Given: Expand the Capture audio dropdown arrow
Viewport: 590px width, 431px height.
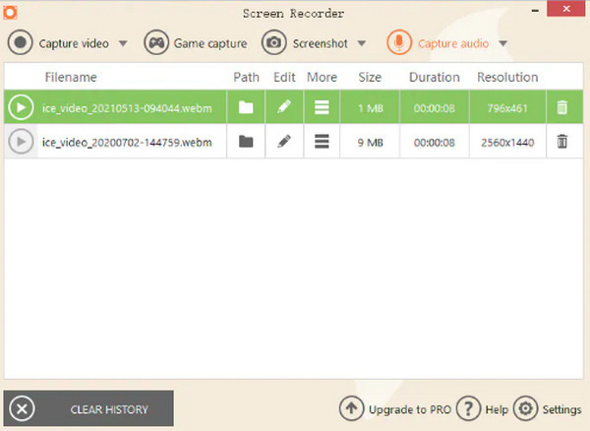Looking at the screenshot, I should pyautogui.click(x=503, y=43).
